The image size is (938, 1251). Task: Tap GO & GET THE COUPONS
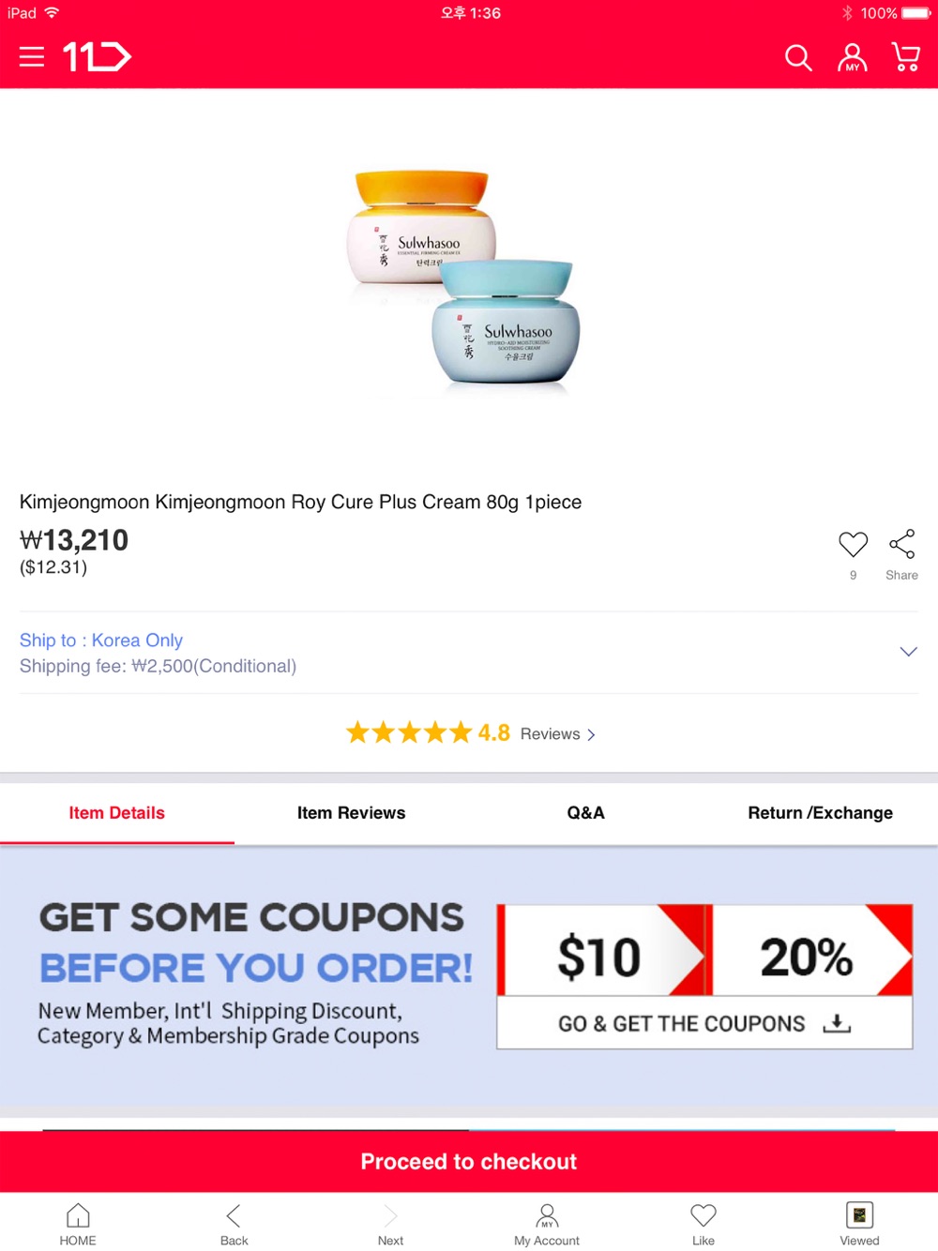704,1023
